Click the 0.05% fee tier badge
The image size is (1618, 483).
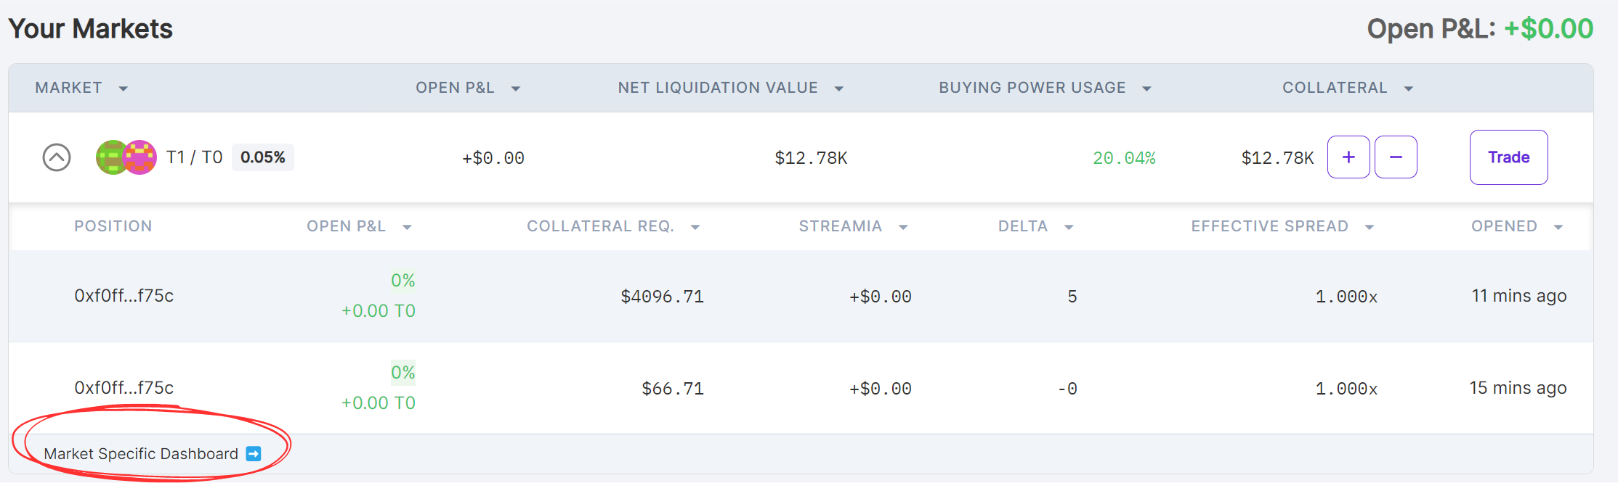coord(263,157)
